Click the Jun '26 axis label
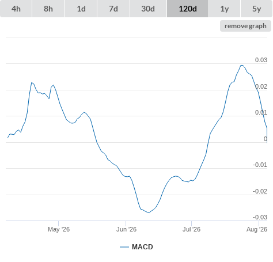 tap(126, 229)
